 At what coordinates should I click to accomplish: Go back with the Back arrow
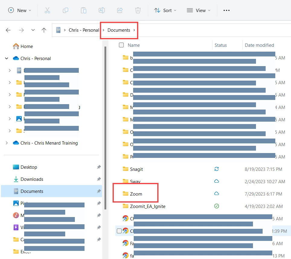[8, 30]
